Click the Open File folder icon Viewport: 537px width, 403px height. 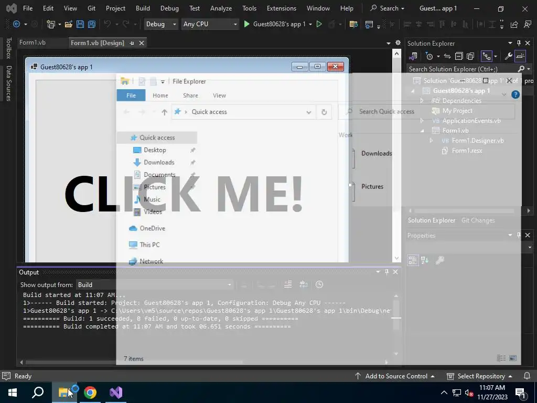[69, 24]
